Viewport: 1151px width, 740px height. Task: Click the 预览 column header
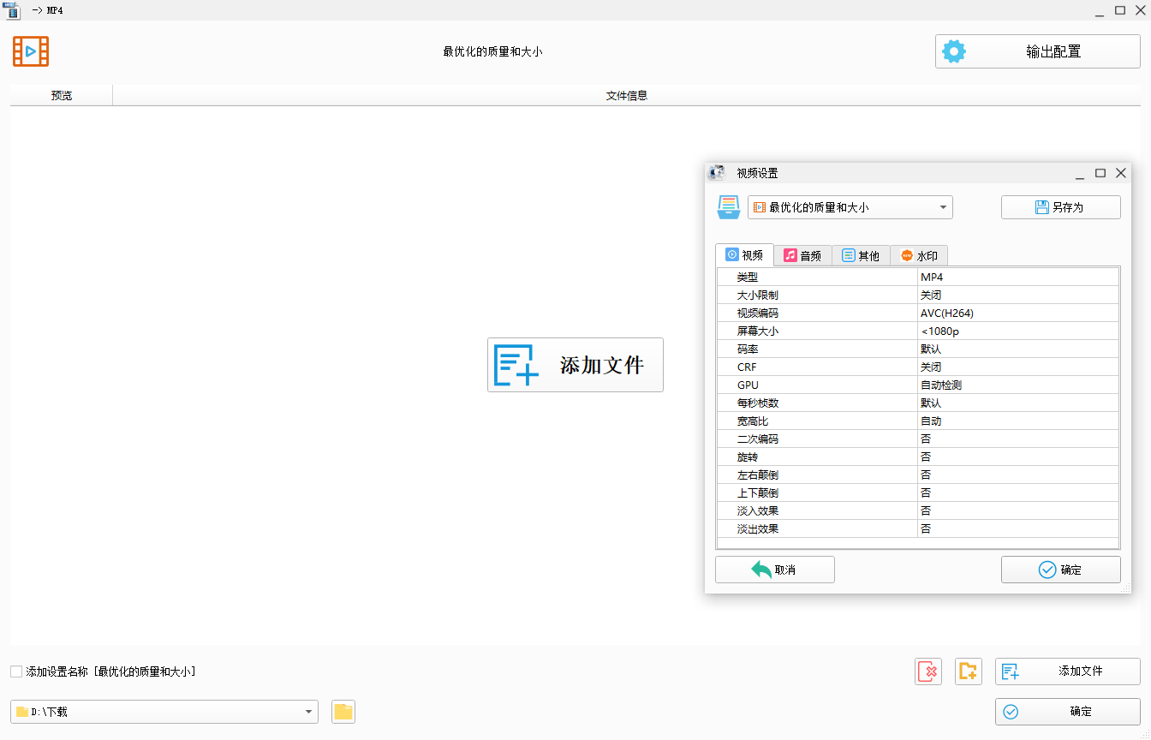62,96
